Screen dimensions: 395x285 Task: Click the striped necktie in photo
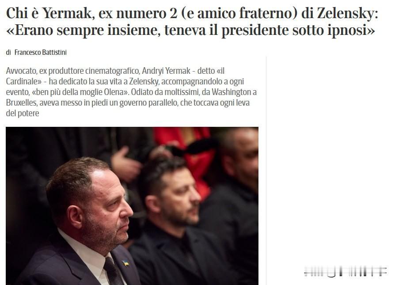pyautogui.click(x=114, y=271)
